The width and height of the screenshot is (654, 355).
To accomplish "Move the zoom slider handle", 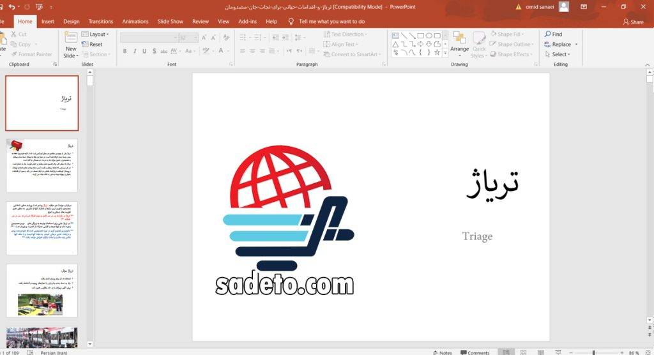I will click(593, 353).
